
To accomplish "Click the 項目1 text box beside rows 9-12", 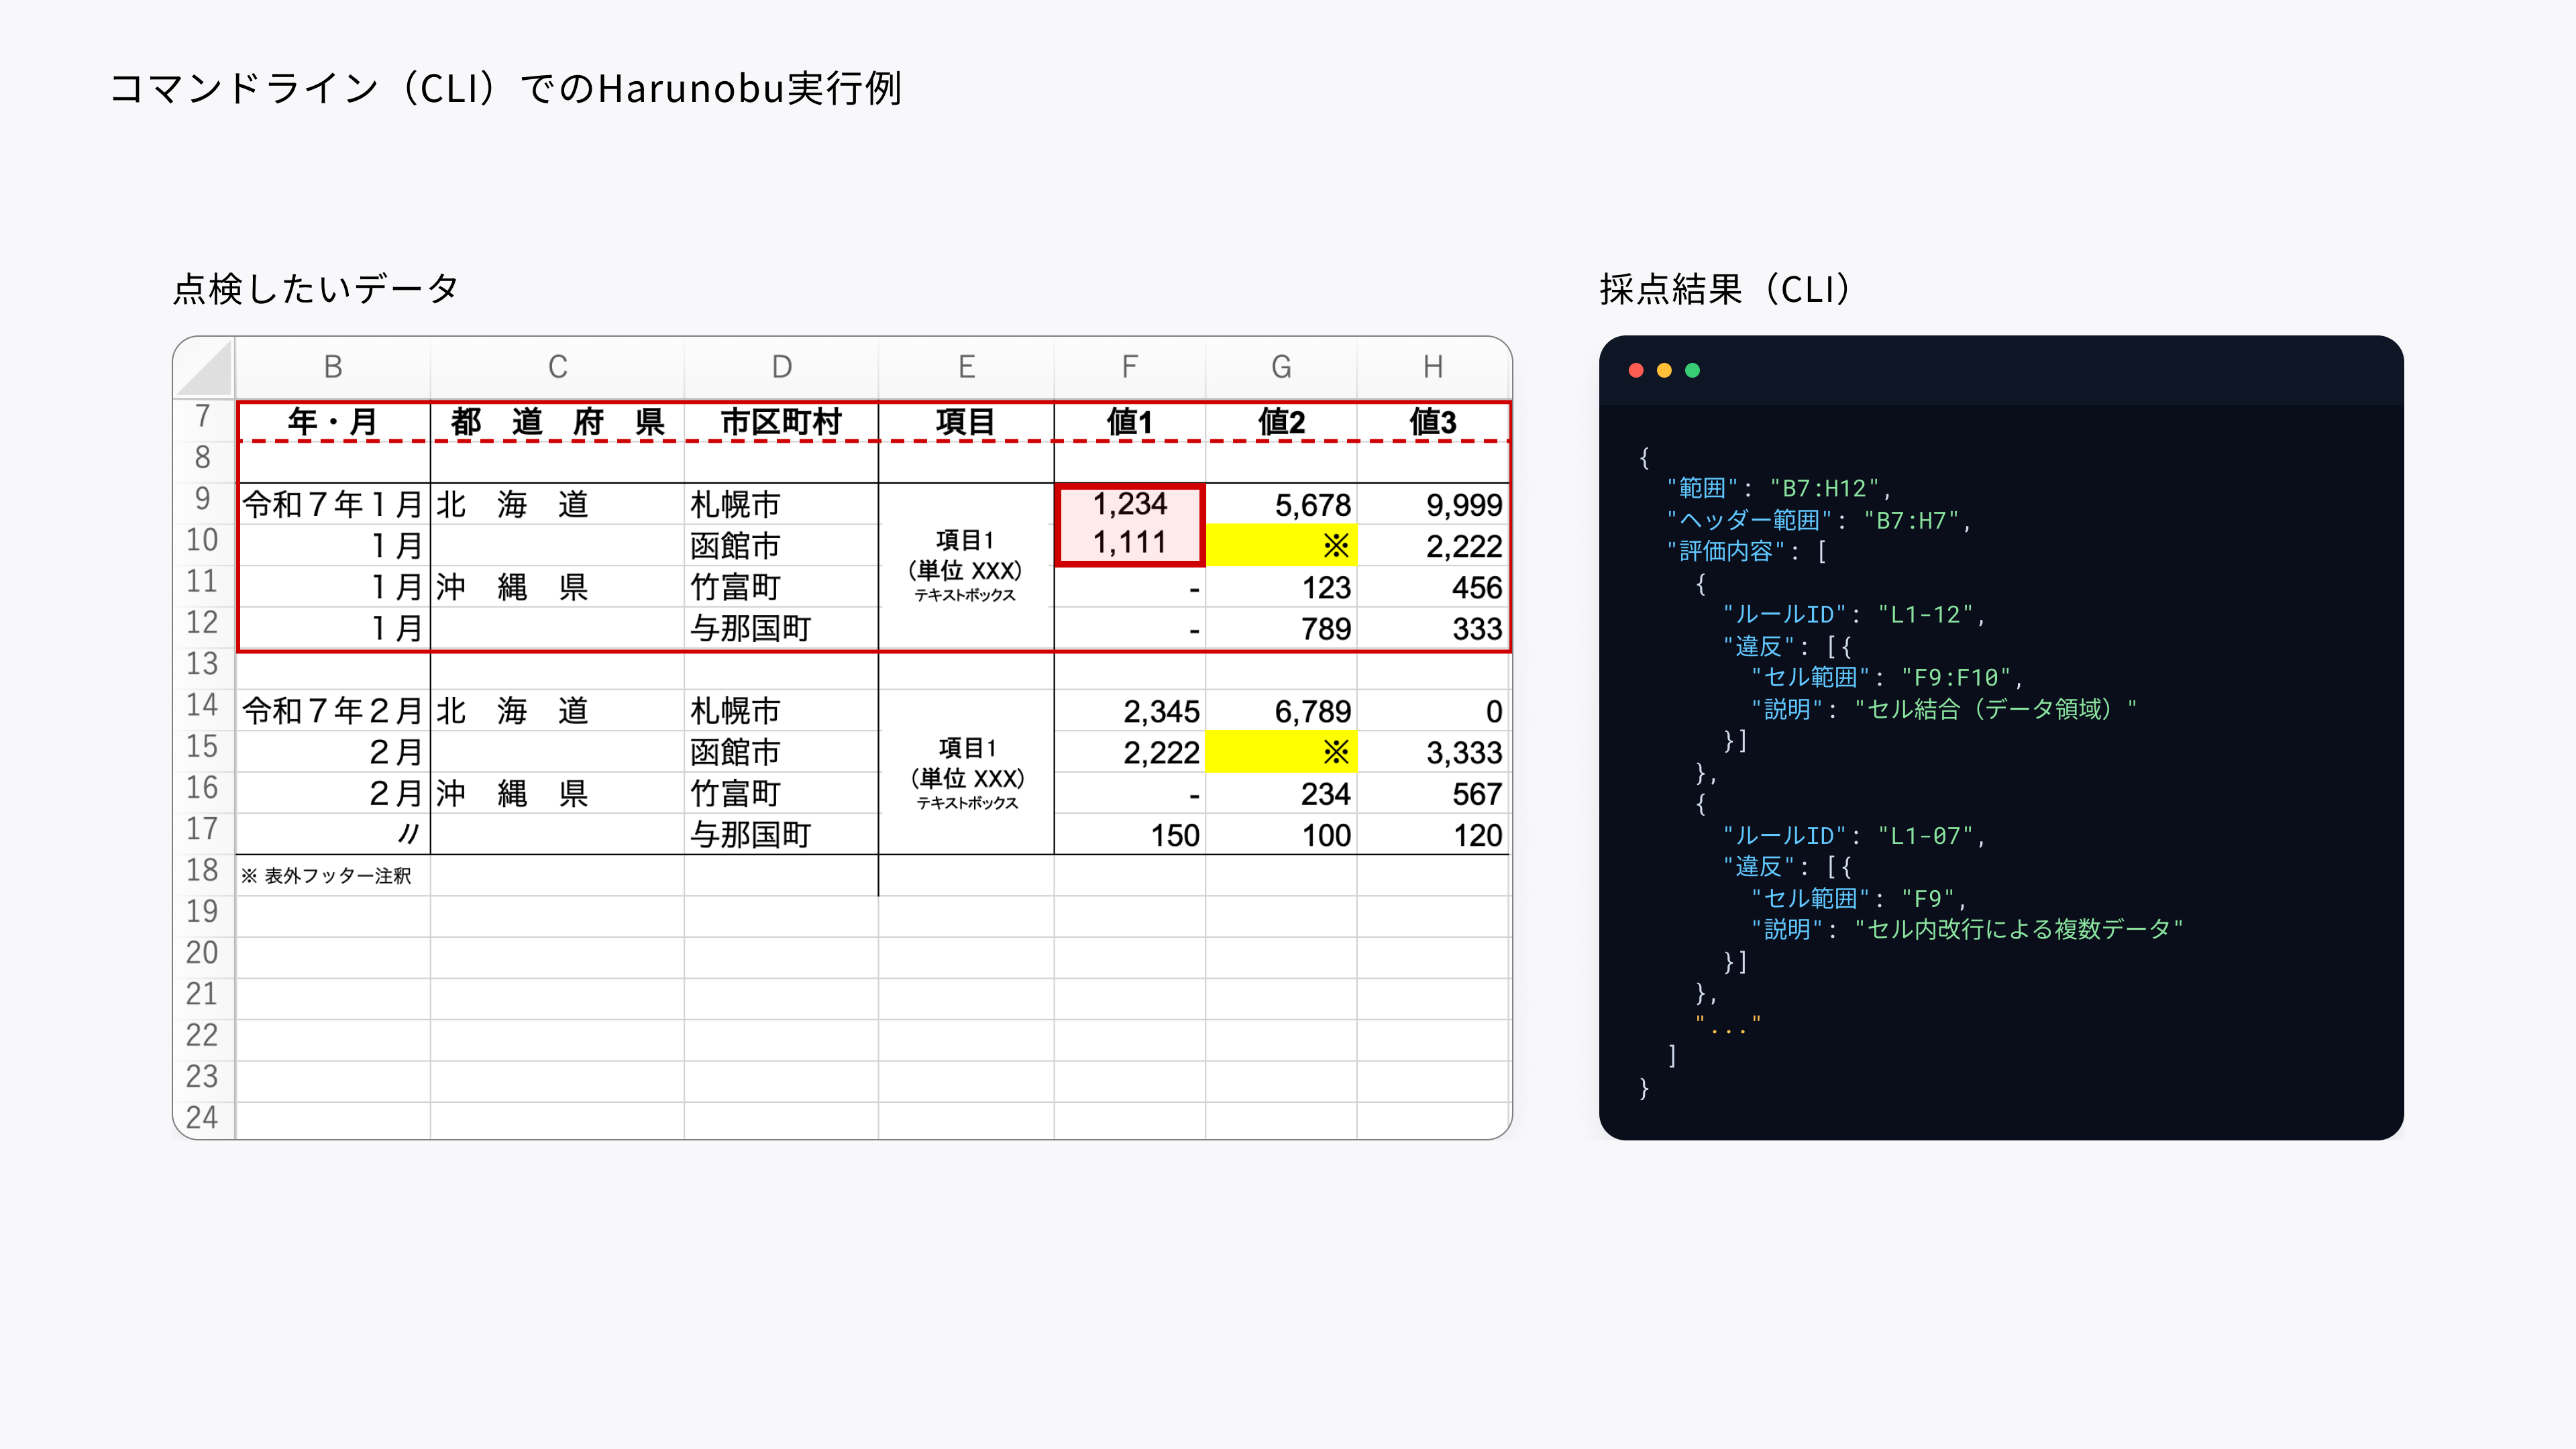I will 965,566.
